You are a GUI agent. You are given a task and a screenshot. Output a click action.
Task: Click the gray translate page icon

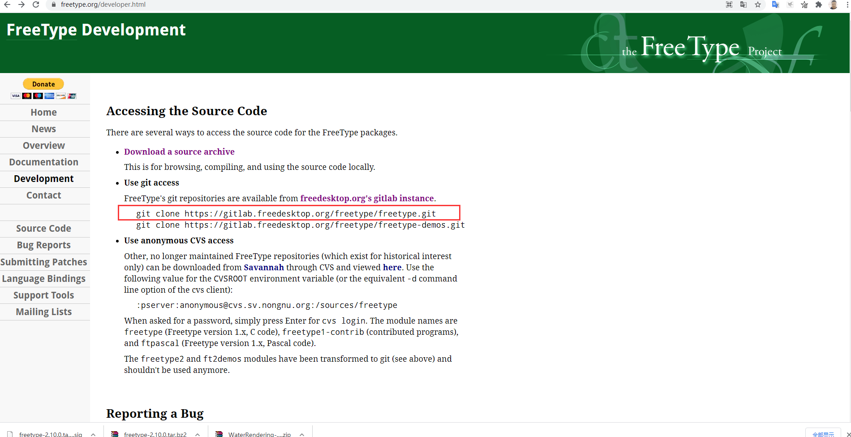tap(744, 4)
